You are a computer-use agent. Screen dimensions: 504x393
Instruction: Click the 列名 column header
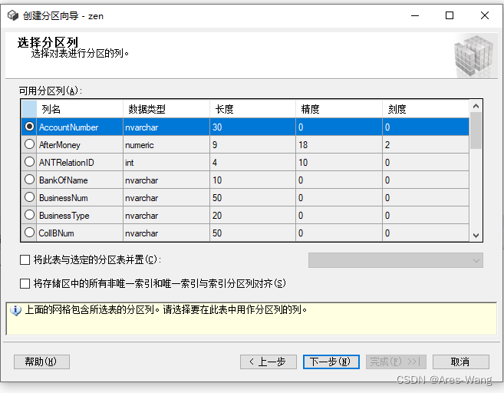pyautogui.click(x=80, y=109)
